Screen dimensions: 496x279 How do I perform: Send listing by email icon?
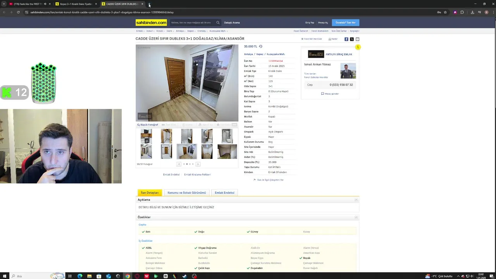pos(357,39)
